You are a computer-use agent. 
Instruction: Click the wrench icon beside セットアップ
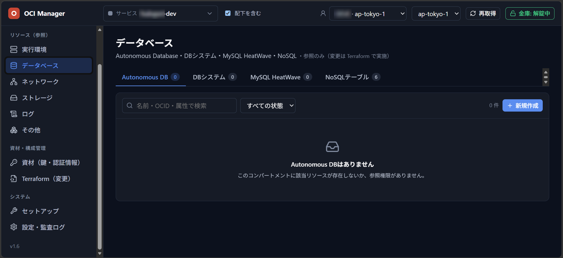point(14,211)
